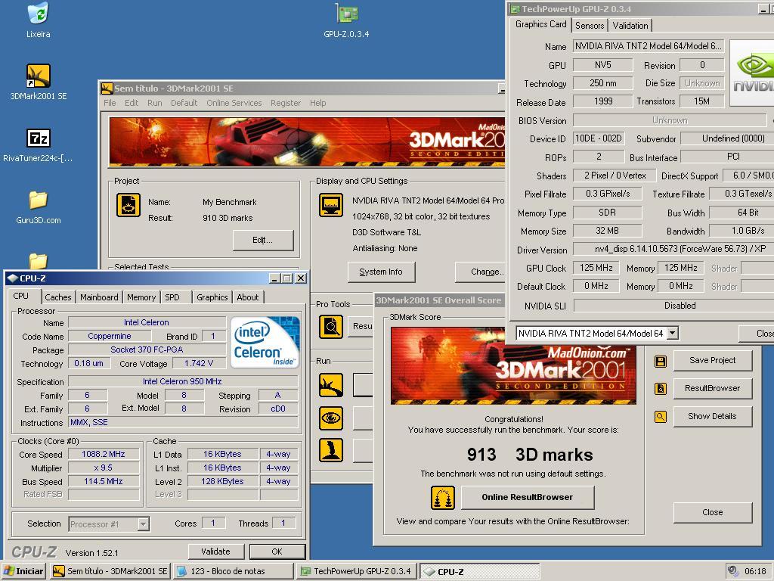The image size is (774, 581).
Task: Click the Close button in score dialog
Action: tap(713, 512)
